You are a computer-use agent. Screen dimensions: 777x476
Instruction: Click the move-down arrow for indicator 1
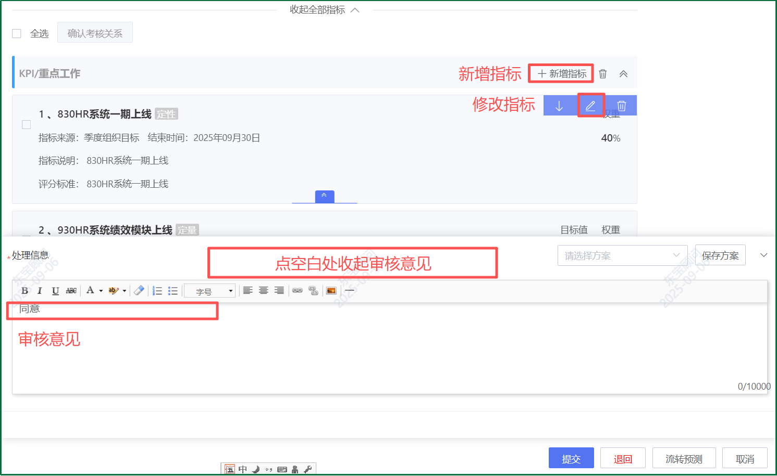tap(559, 106)
